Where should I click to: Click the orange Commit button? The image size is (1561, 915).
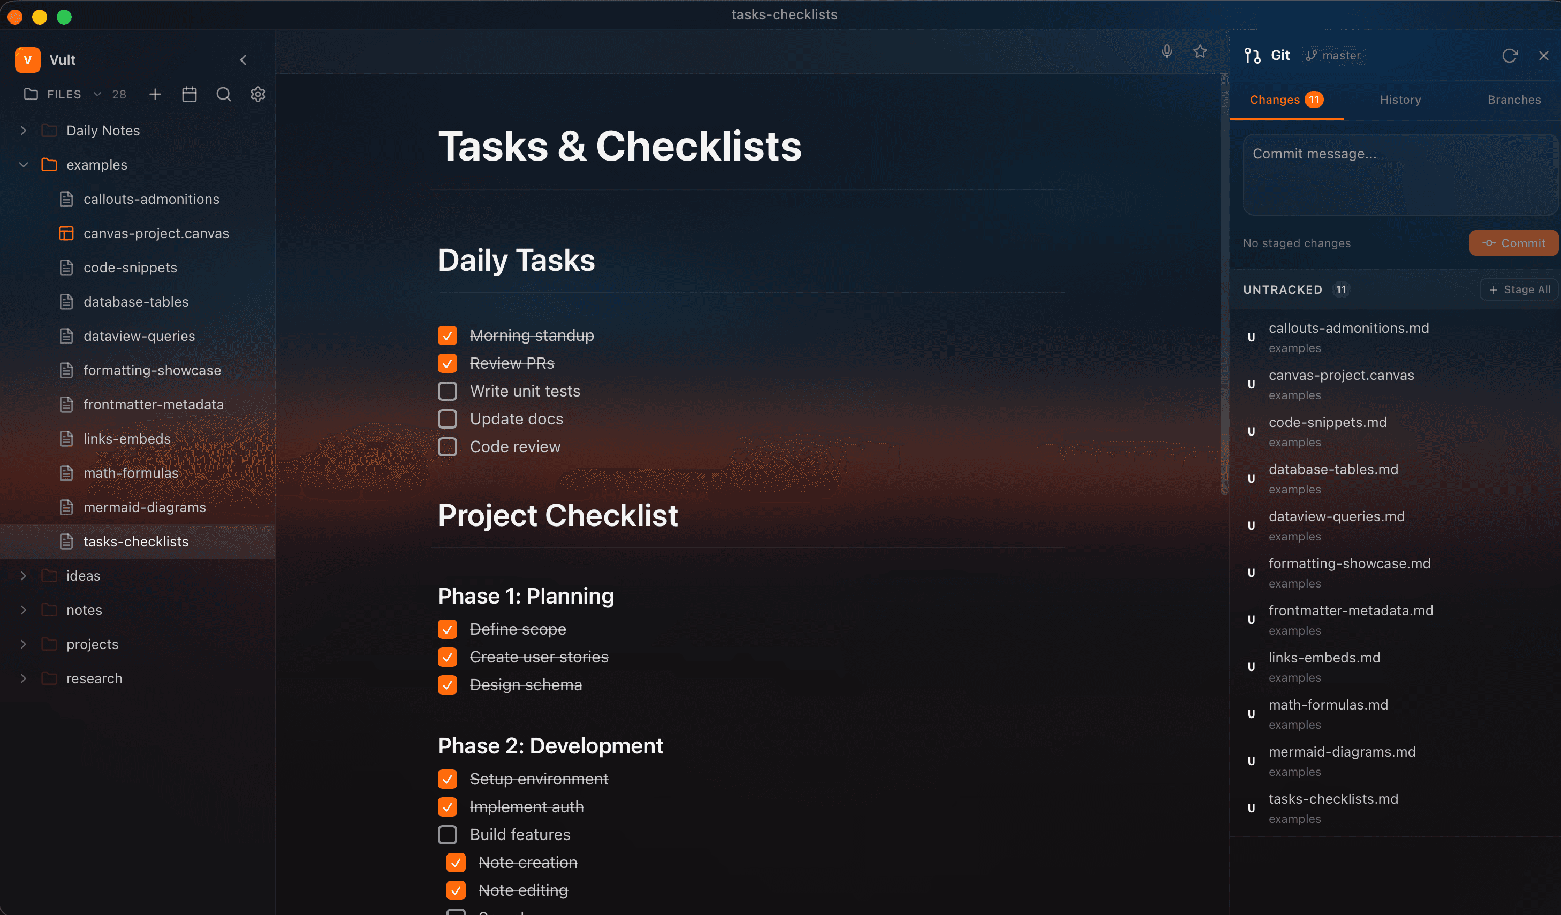click(1513, 243)
